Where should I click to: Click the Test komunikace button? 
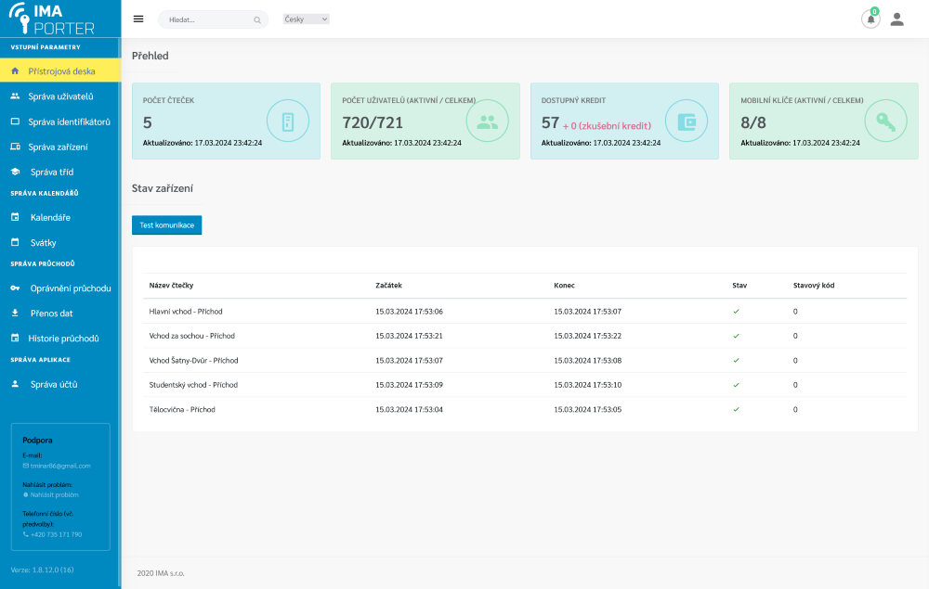[166, 225]
